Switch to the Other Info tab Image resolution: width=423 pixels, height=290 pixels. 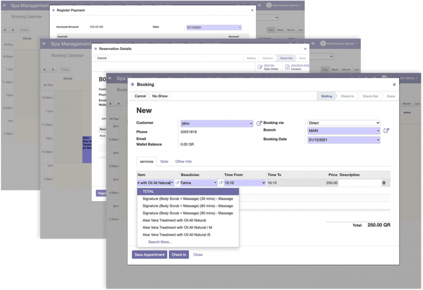click(x=183, y=161)
